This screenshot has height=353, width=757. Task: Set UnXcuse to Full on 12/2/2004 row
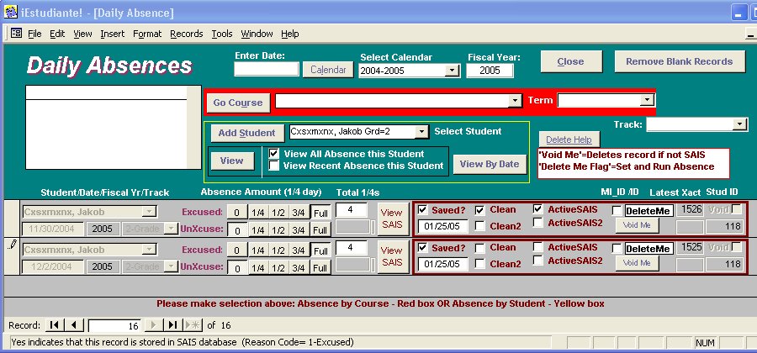tap(320, 267)
